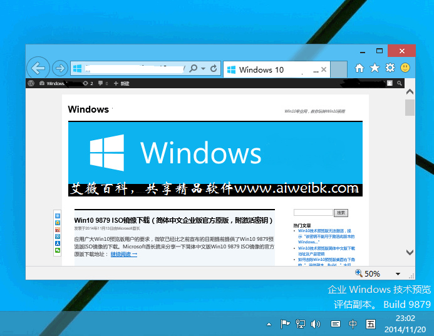Click the Windows banner image
Image resolution: width=434 pixels, height=336 pixels.
[215, 159]
